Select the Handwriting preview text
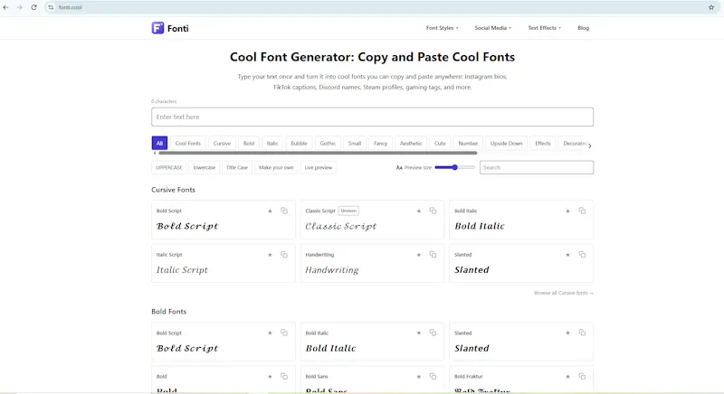 coord(331,270)
